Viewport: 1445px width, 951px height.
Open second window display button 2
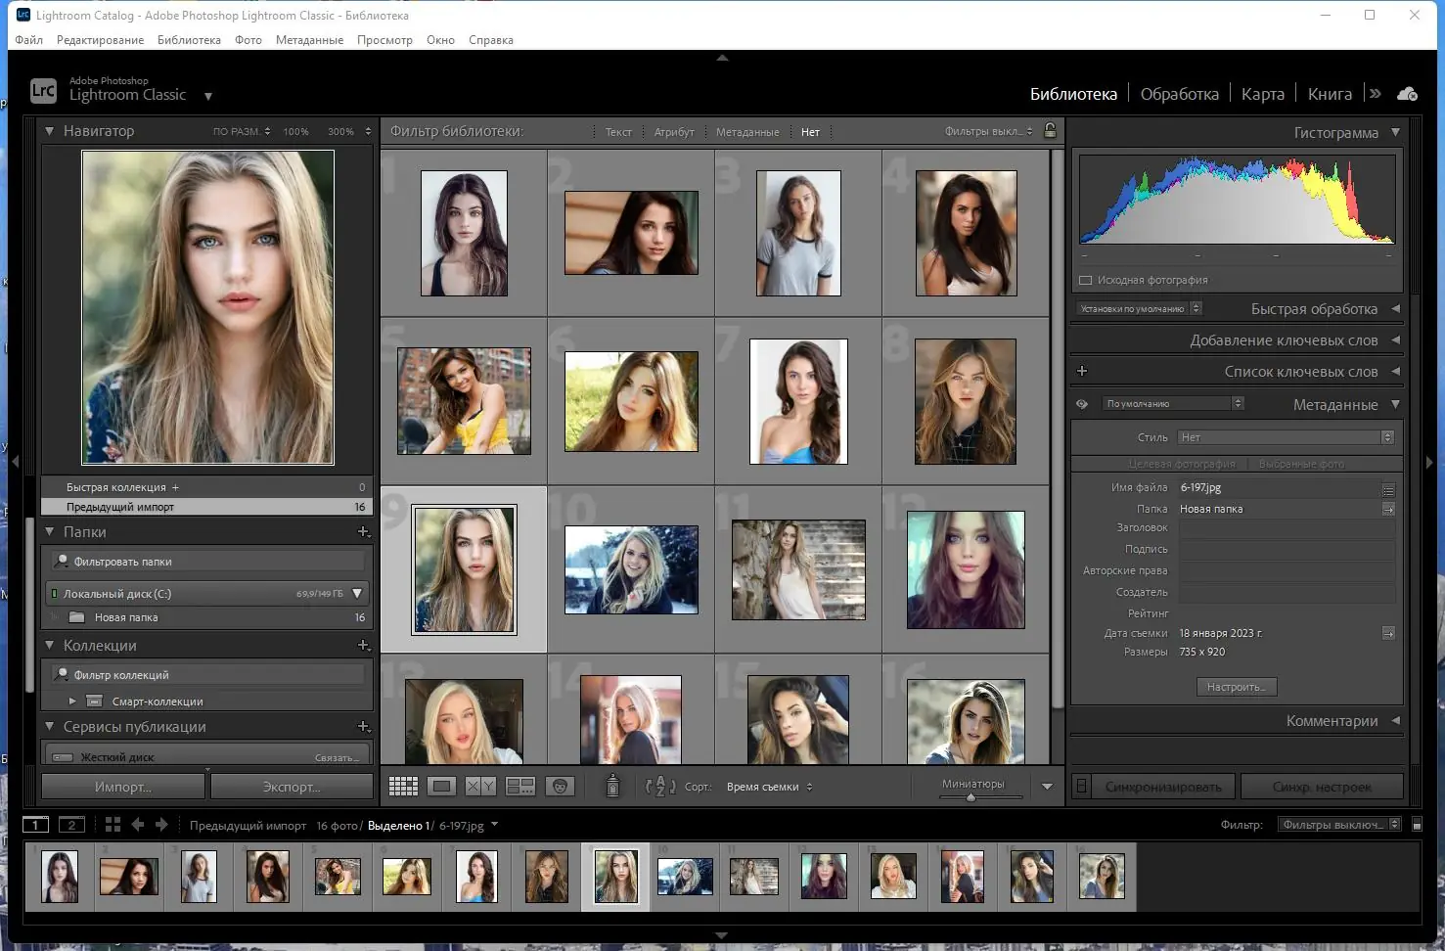(x=71, y=825)
